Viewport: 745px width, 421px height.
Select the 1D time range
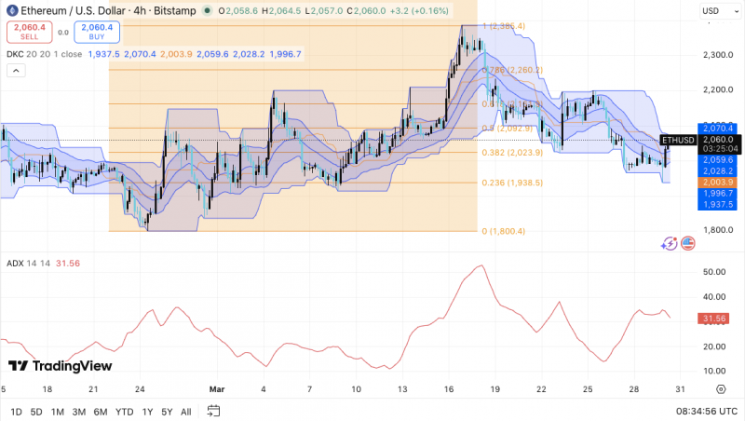pos(16,412)
